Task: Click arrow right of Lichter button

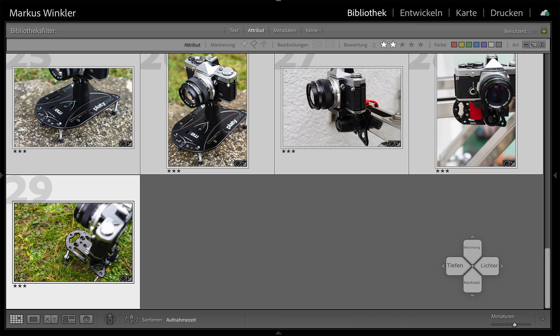Action: click(x=502, y=266)
